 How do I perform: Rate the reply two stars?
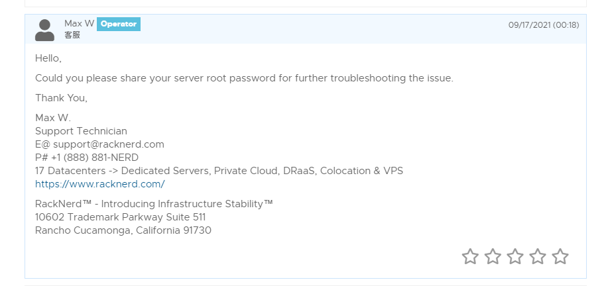click(493, 256)
